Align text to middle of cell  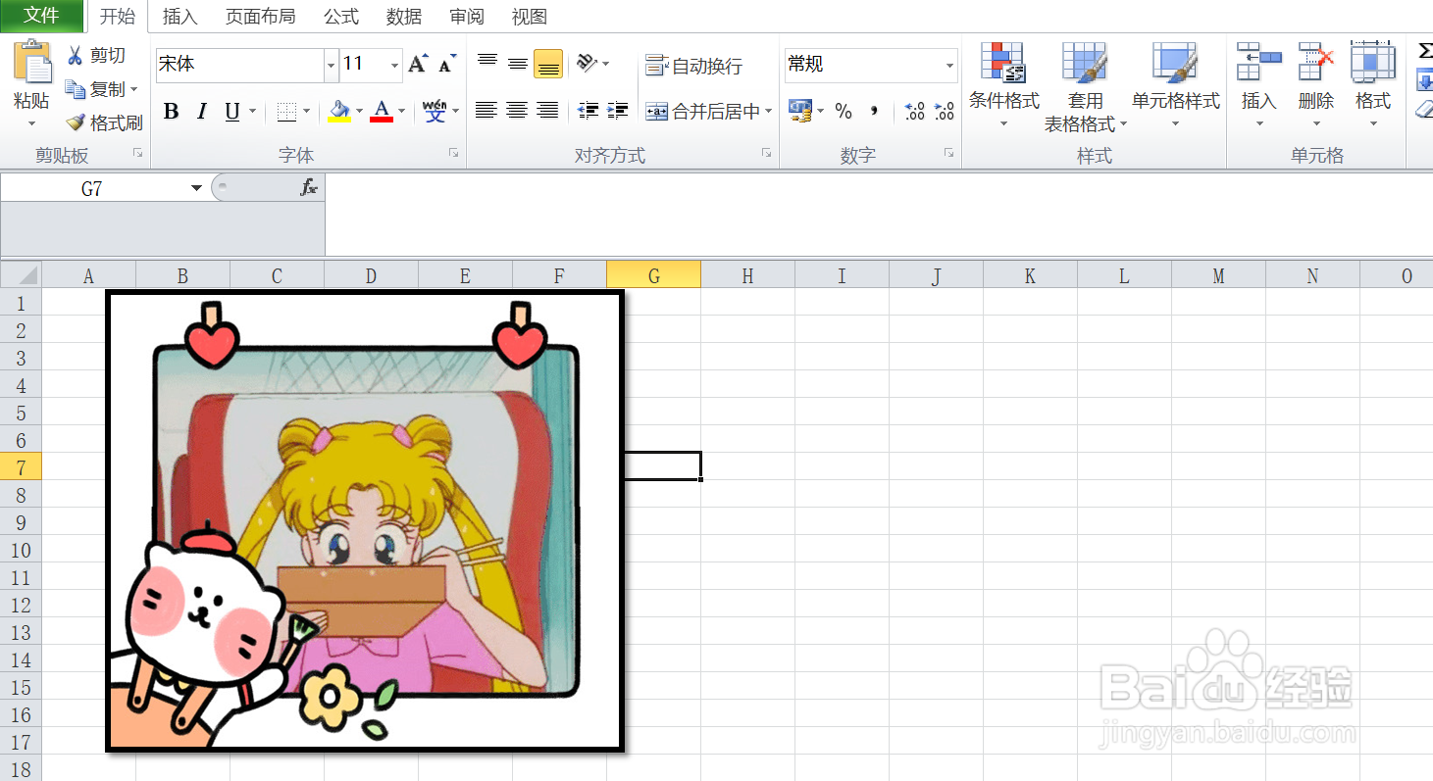pos(518,64)
